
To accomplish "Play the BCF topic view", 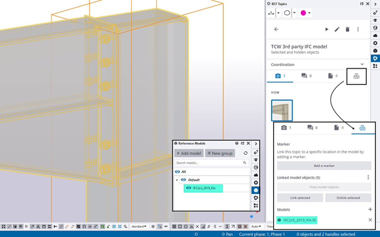I will (327, 29).
